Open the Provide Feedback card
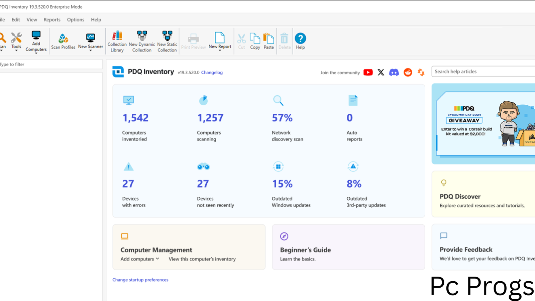 coord(484,247)
